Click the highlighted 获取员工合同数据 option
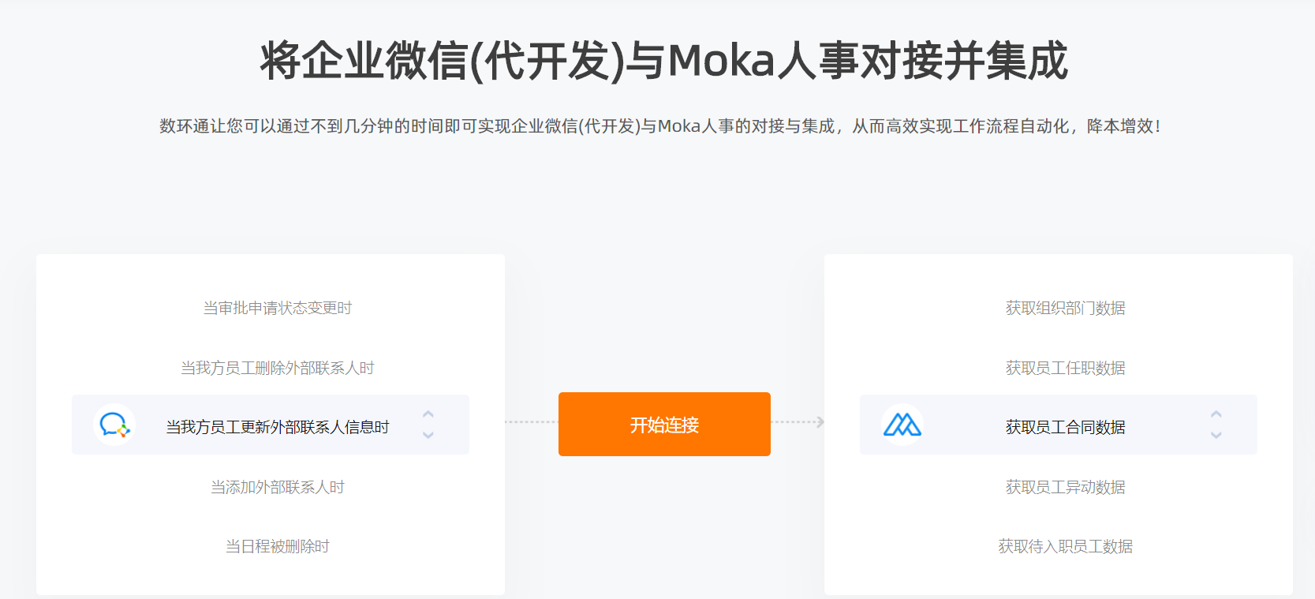The height and width of the screenshot is (599, 1315). [1065, 427]
